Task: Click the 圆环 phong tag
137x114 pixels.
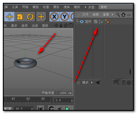Action: pyautogui.click(x=107, y=21)
